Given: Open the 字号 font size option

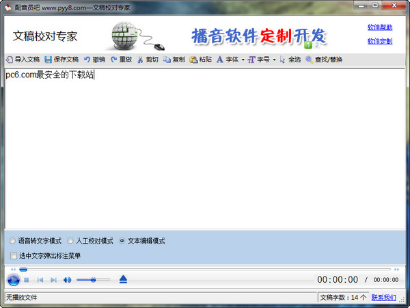Looking at the screenshot, I should (x=259, y=60).
